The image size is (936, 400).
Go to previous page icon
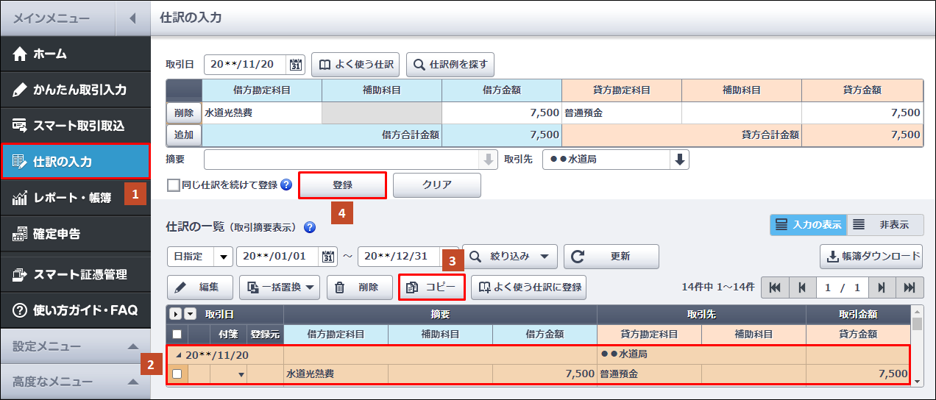pyautogui.click(x=801, y=287)
